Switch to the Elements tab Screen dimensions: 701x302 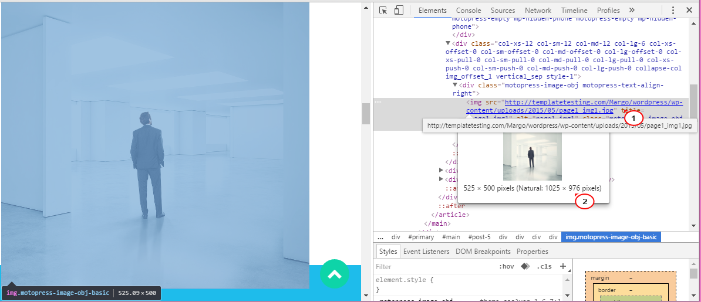tap(432, 11)
